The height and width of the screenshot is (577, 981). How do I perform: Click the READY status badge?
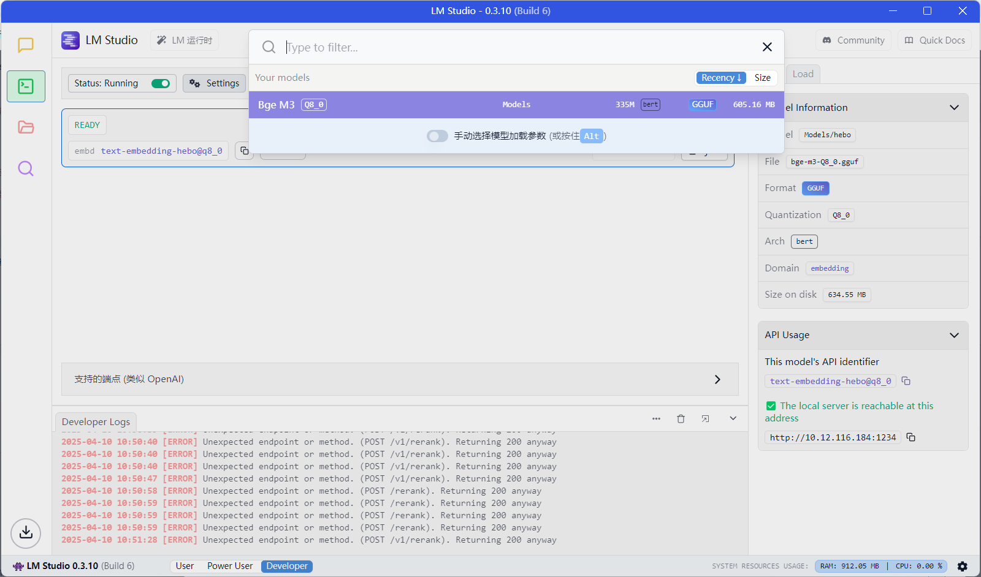coord(87,125)
